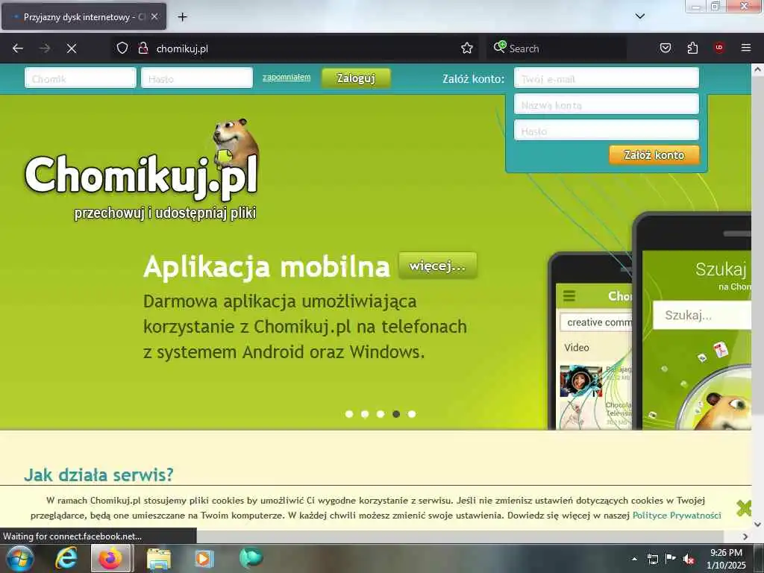The height and width of the screenshot is (573, 764).
Task: Open the site padlock information icon
Action: coord(143,48)
